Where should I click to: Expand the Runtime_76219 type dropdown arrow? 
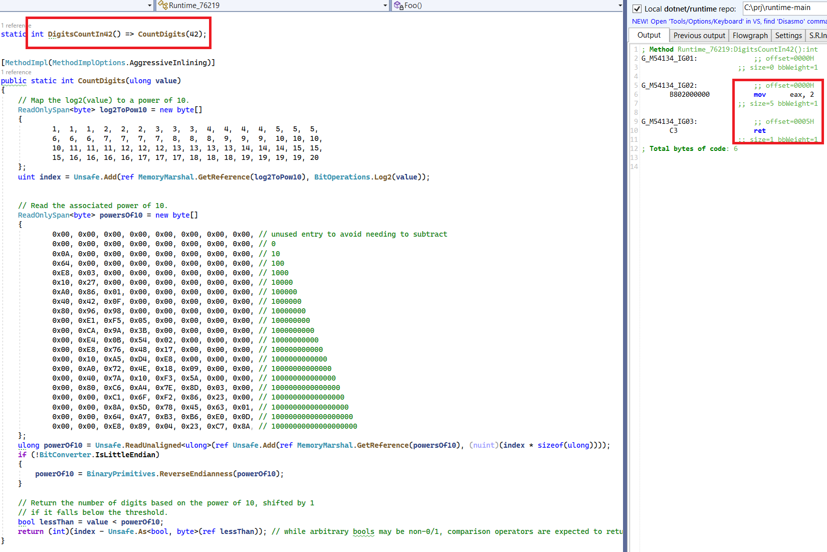385,6
